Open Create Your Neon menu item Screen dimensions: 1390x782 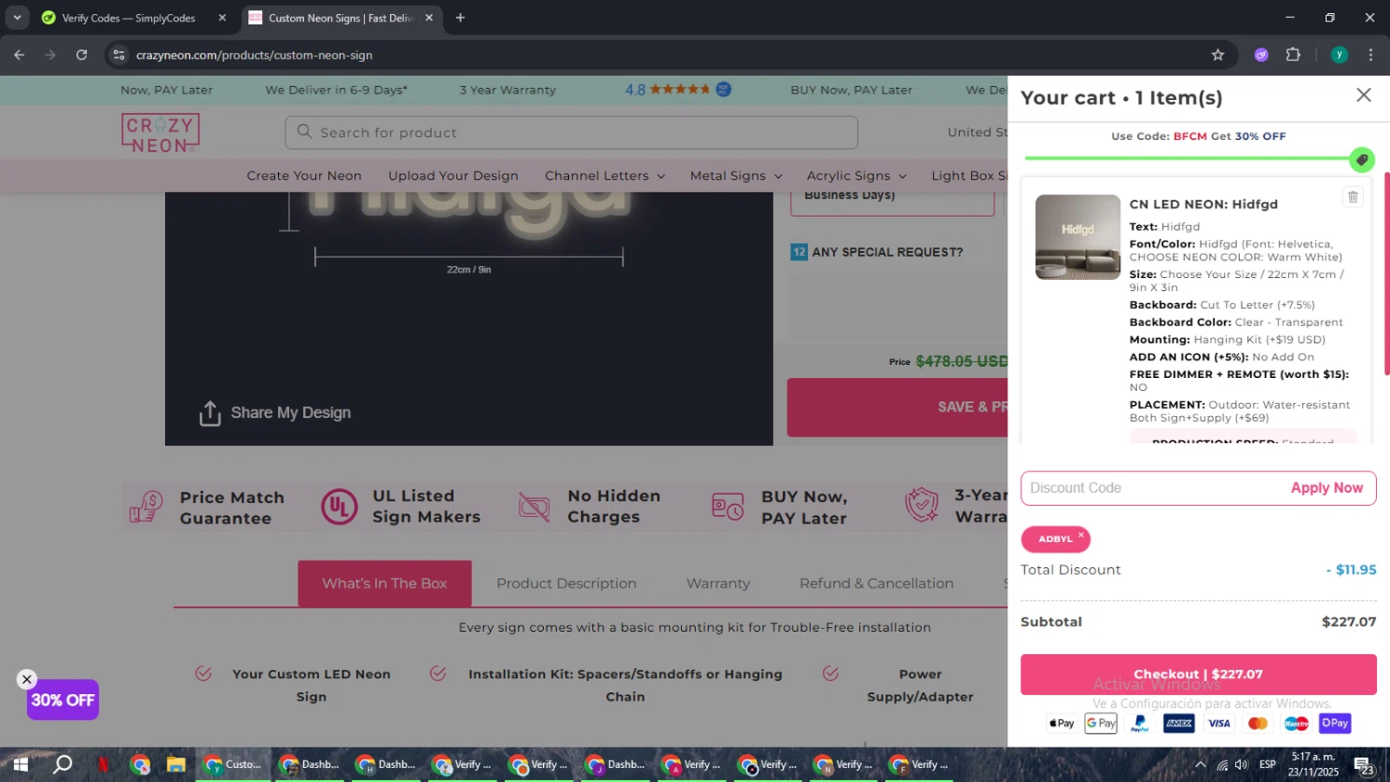click(304, 176)
